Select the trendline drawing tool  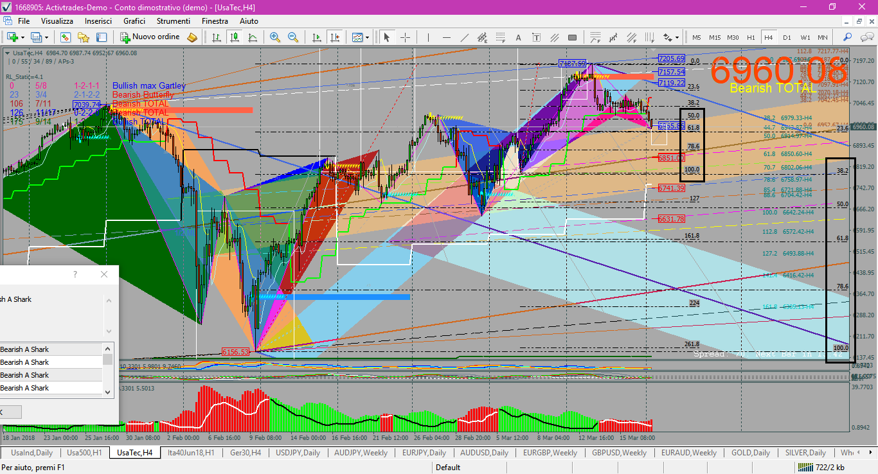[x=466, y=37]
